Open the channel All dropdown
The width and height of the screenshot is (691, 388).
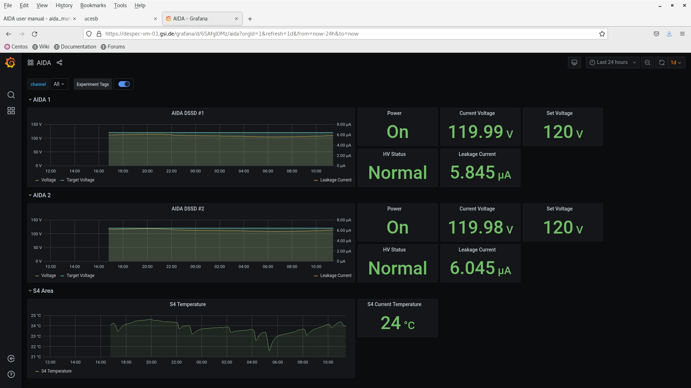(59, 84)
